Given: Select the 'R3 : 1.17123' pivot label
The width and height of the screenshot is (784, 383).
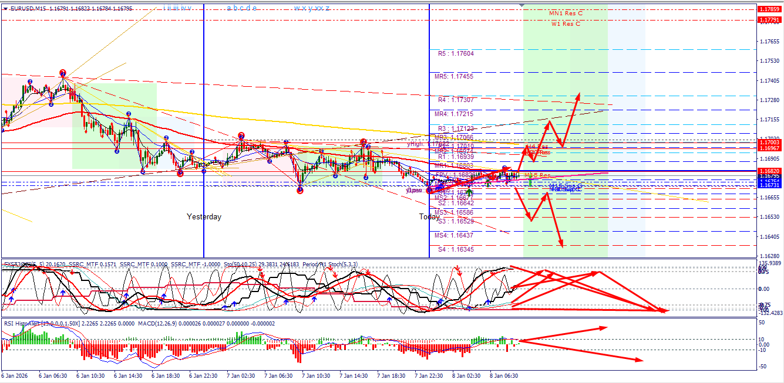Looking at the screenshot, I should (x=456, y=128).
